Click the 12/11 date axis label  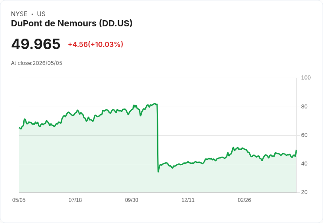(188, 200)
